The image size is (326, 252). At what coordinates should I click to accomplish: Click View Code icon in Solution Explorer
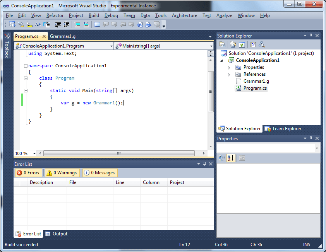coord(253,44)
